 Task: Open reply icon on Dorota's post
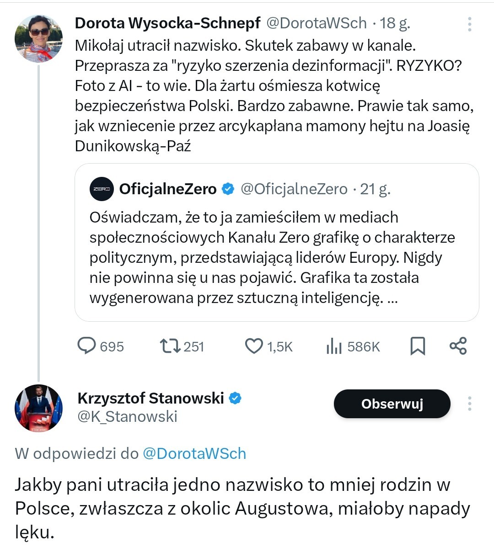point(86,346)
